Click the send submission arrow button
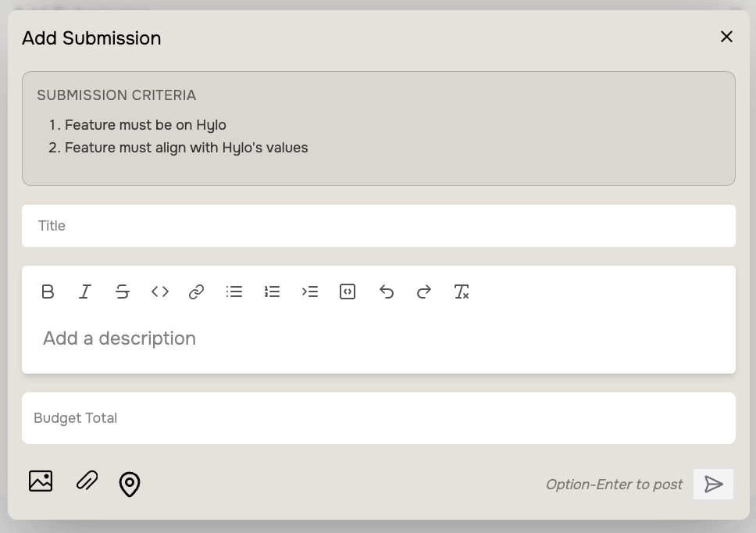This screenshot has height=533, width=756. pos(713,485)
